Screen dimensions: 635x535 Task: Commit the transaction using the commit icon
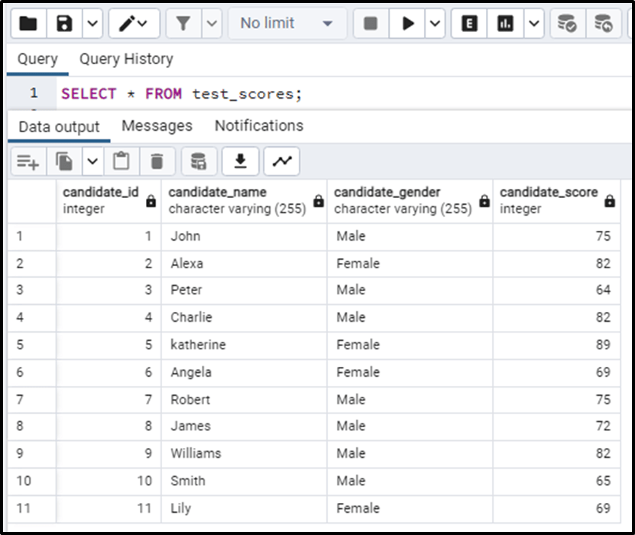(x=569, y=23)
